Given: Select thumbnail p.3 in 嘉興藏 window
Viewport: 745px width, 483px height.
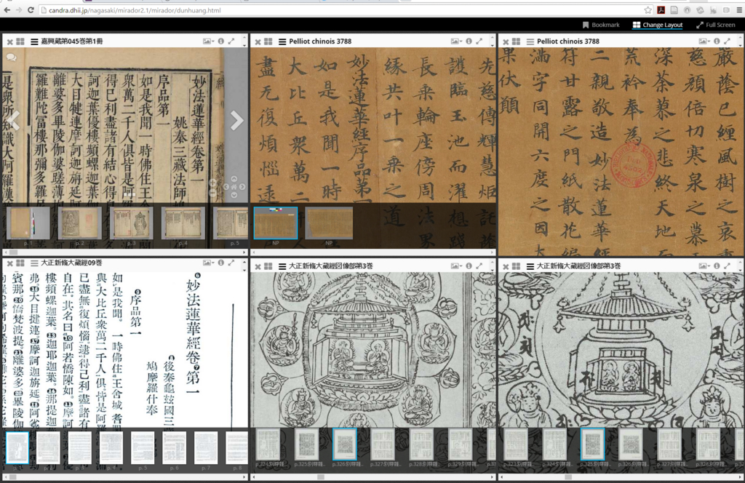Looking at the screenshot, I should (x=131, y=223).
